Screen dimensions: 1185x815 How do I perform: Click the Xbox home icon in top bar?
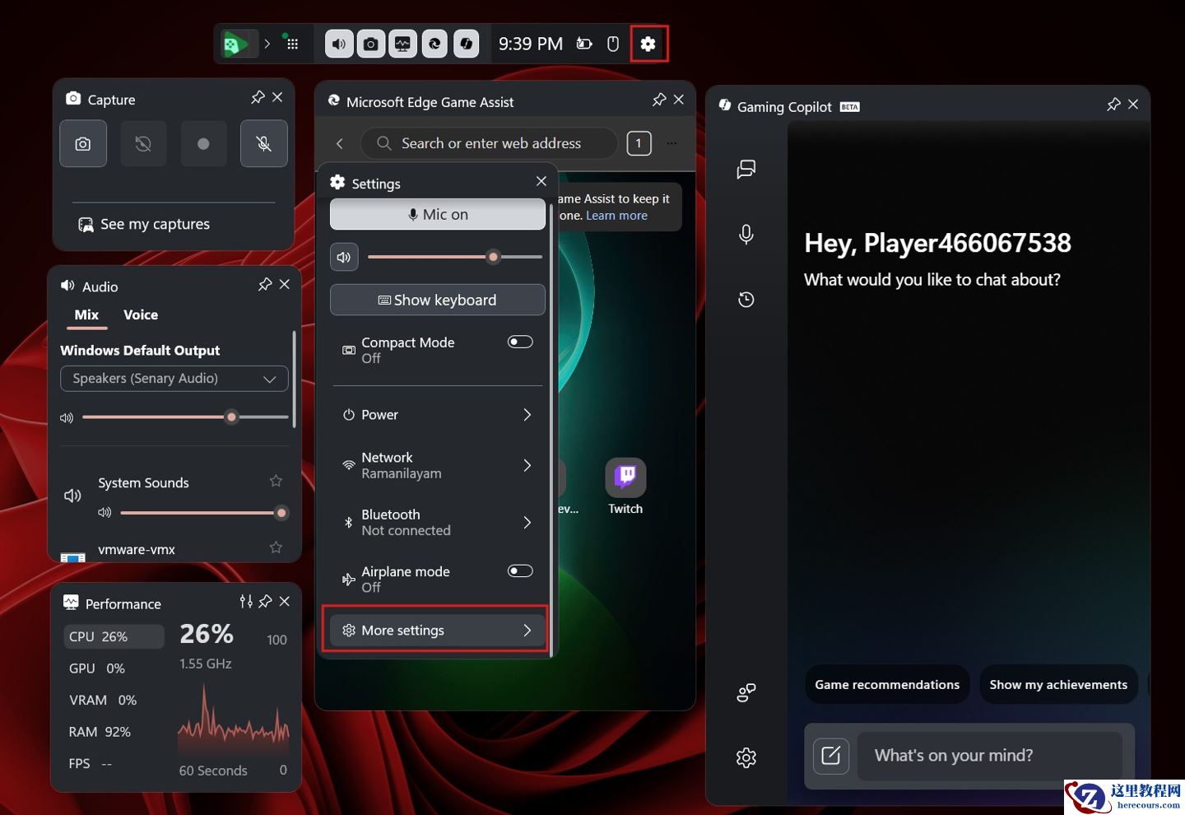[x=236, y=44]
